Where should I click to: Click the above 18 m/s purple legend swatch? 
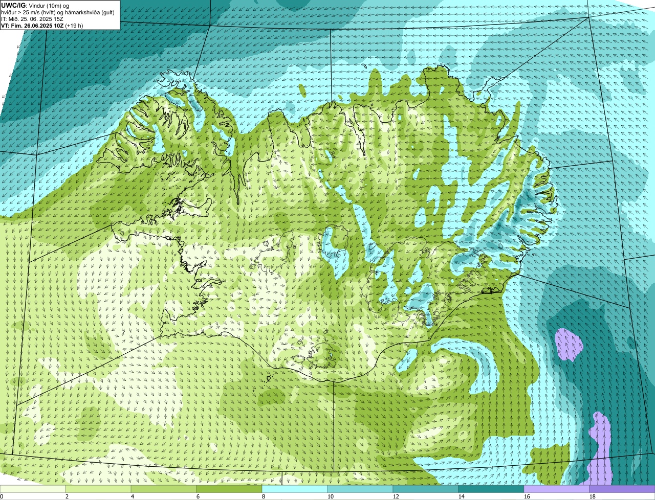click(x=622, y=489)
